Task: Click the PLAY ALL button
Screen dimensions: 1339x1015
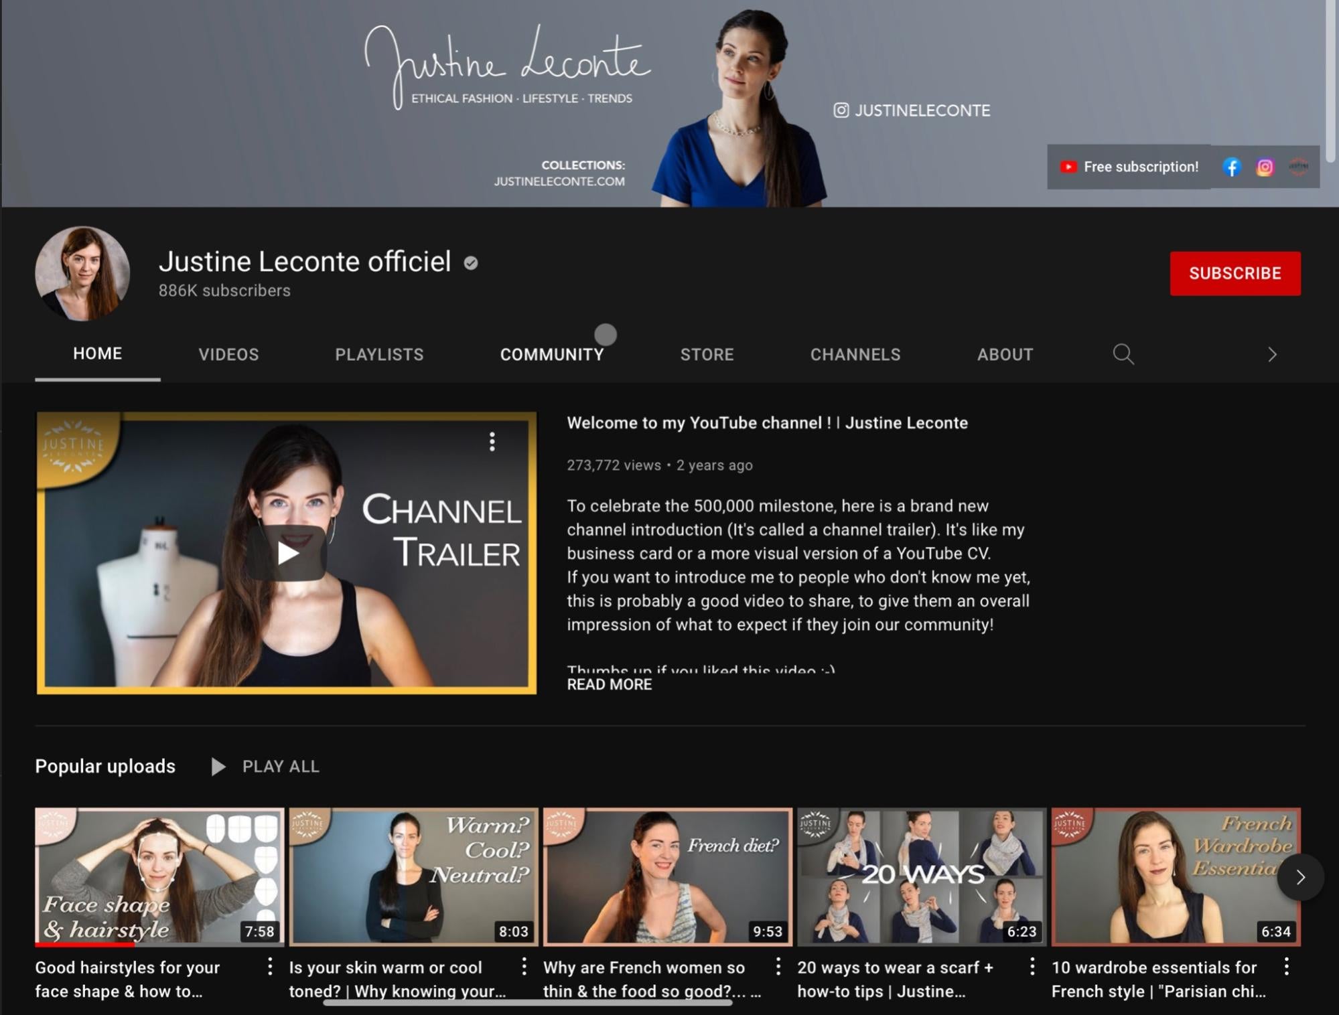Action: pos(266,767)
